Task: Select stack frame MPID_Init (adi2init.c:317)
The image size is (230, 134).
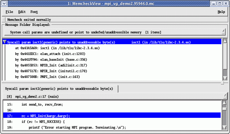Action: click(x=51, y=65)
